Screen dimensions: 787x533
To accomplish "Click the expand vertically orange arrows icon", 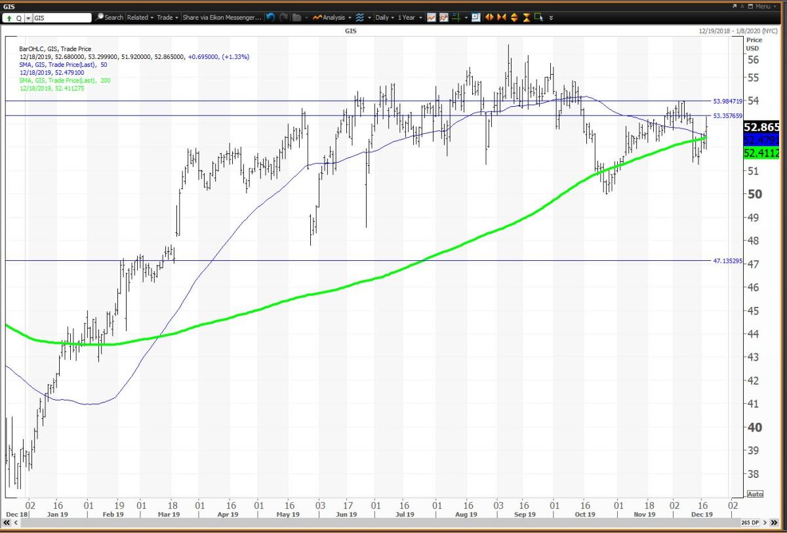I will point(514,18).
